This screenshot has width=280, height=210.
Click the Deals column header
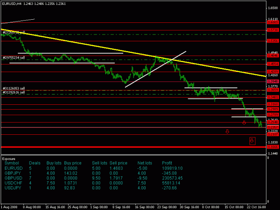34,163
